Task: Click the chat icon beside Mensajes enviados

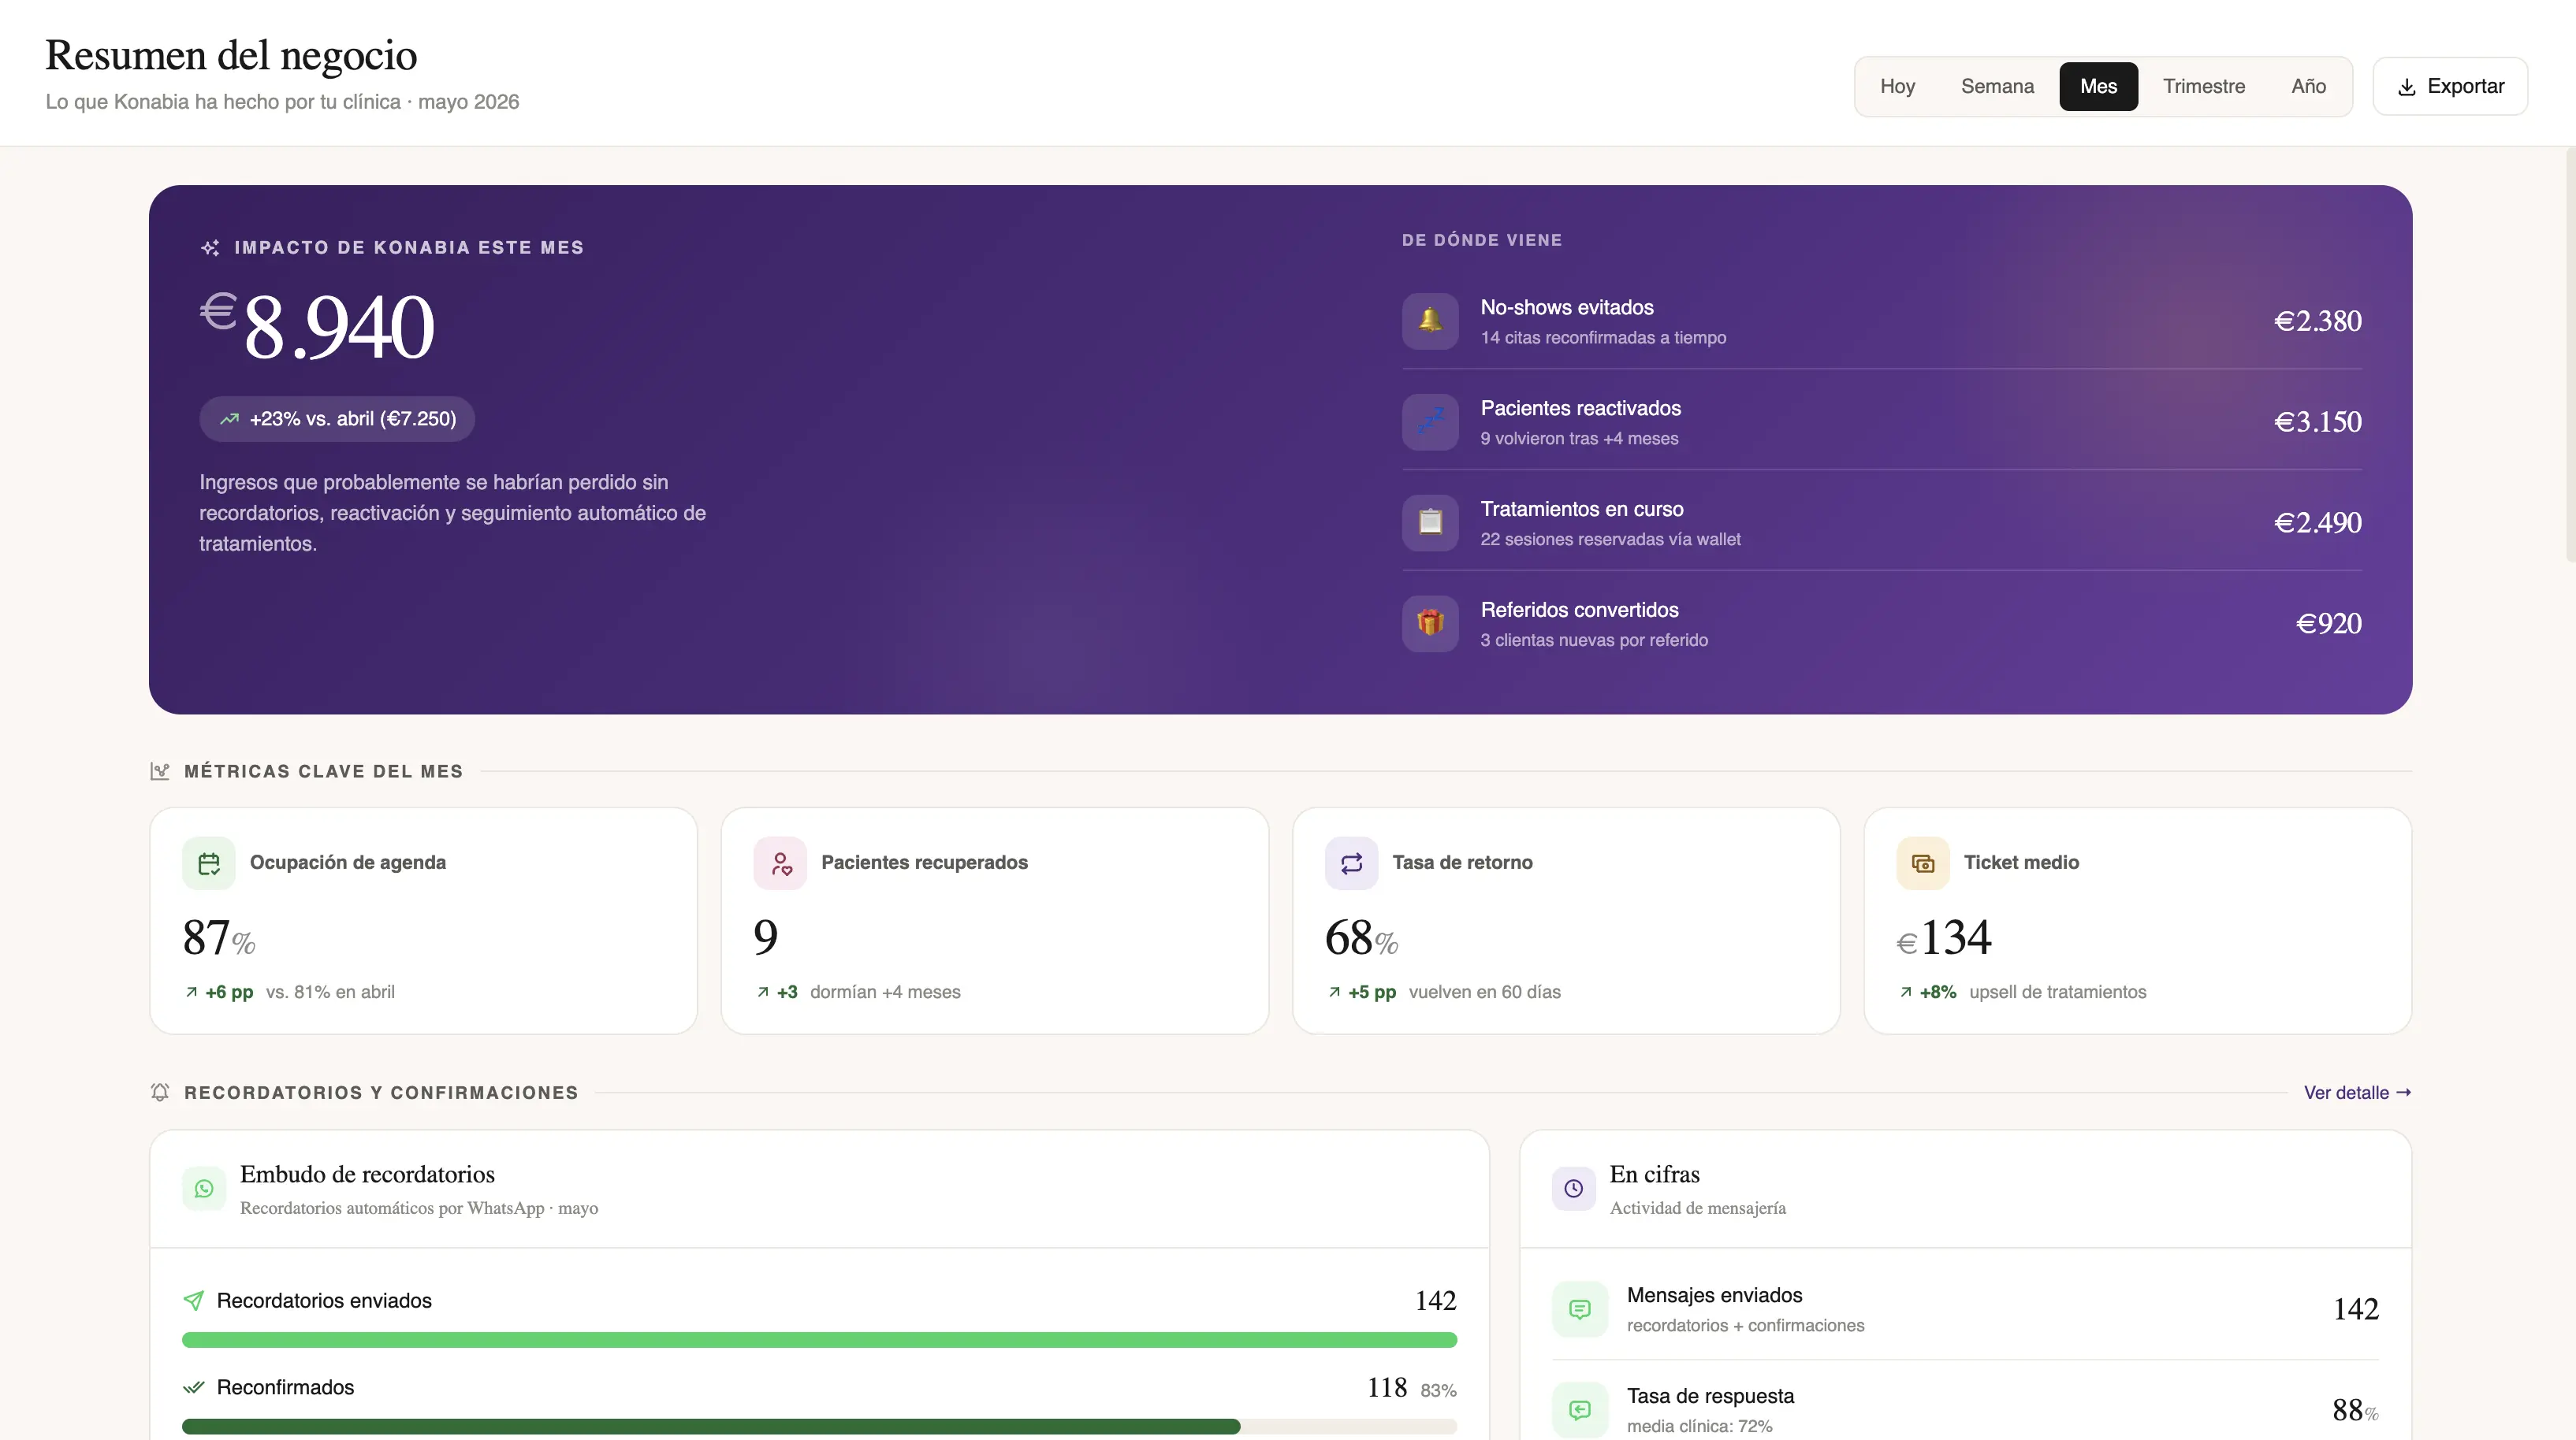Action: 1580,1309
